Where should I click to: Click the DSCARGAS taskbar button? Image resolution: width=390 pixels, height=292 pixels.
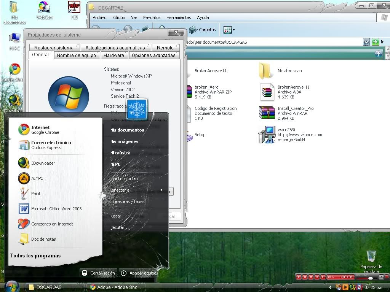point(54,287)
